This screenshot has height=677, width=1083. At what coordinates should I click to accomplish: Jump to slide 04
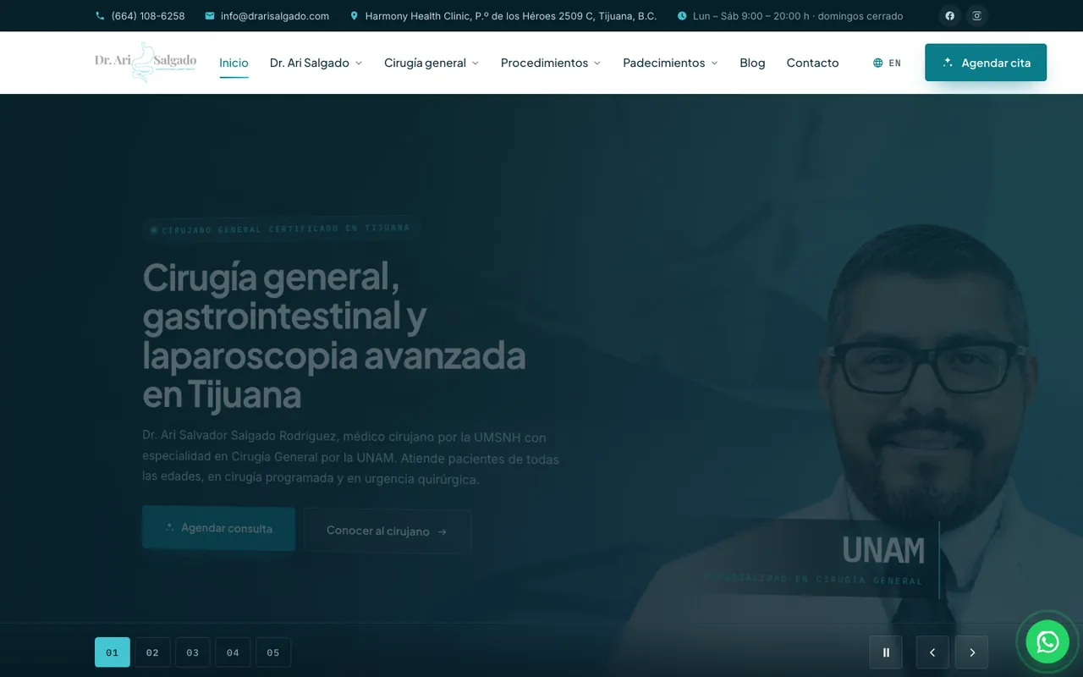tap(233, 652)
